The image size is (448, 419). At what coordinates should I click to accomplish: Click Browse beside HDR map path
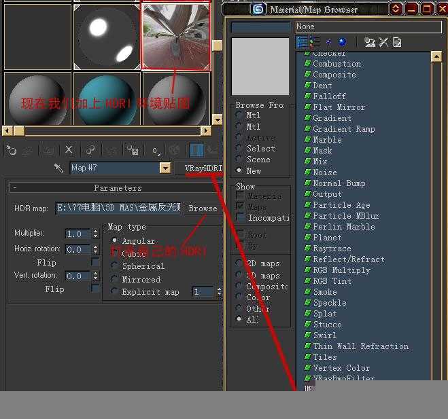[203, 208]
